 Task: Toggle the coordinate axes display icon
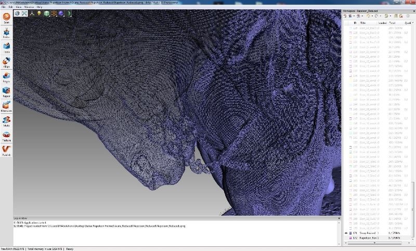[x=32, y=14]
